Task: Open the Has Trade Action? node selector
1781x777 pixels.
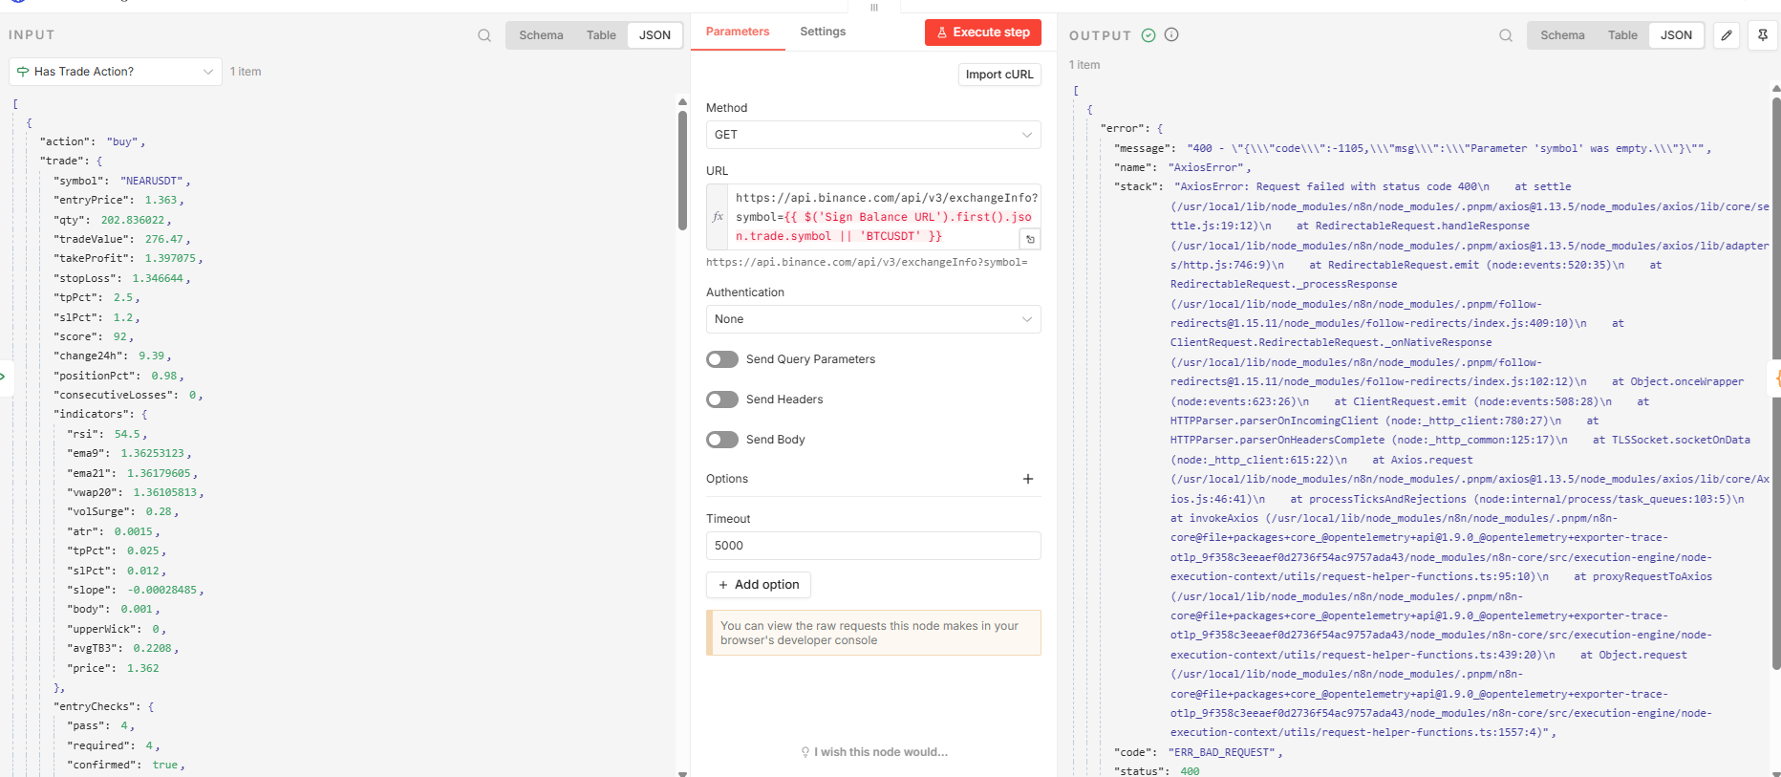Action: coord(116,72)
